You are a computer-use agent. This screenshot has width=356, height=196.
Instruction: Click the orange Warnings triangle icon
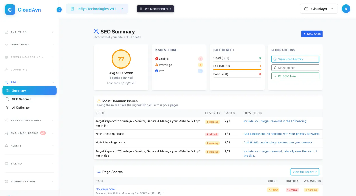point(157,65)
